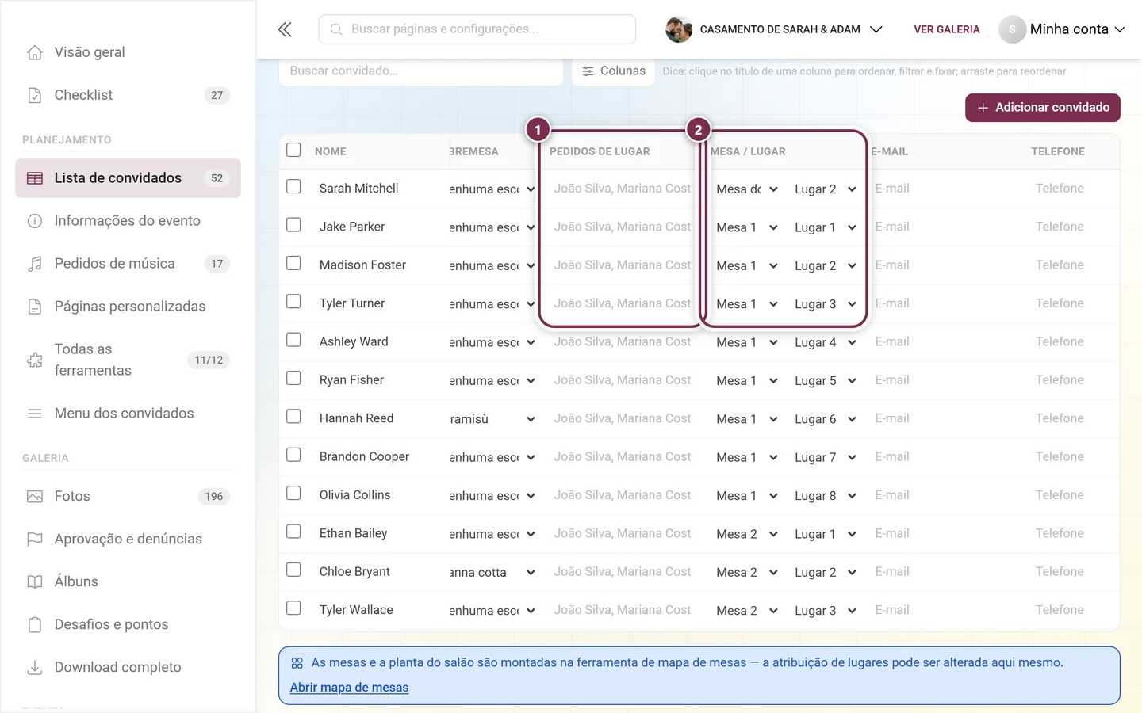Click the Buscar convidado search field
The image size is (1142, 713).
coord(421,71)
